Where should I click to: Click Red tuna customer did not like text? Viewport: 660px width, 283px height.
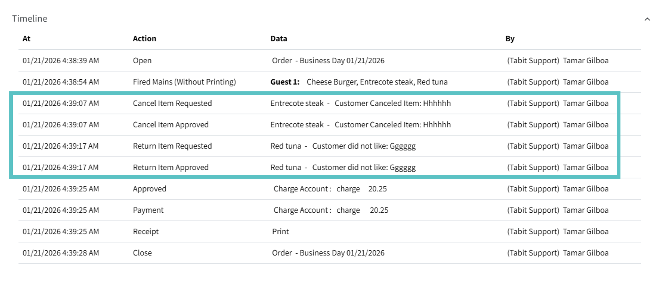point(343,146)
